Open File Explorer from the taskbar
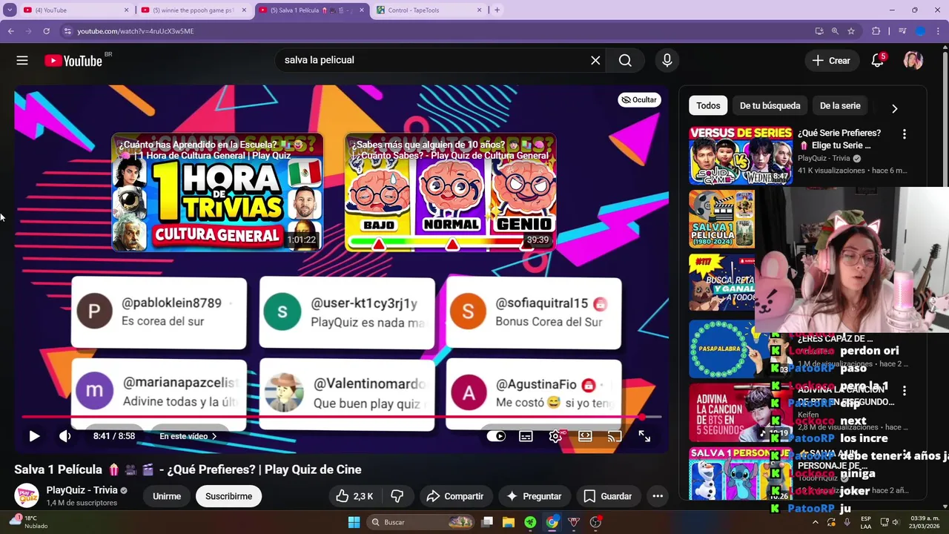This screenshot has width=949, height=534. point(509,522)
